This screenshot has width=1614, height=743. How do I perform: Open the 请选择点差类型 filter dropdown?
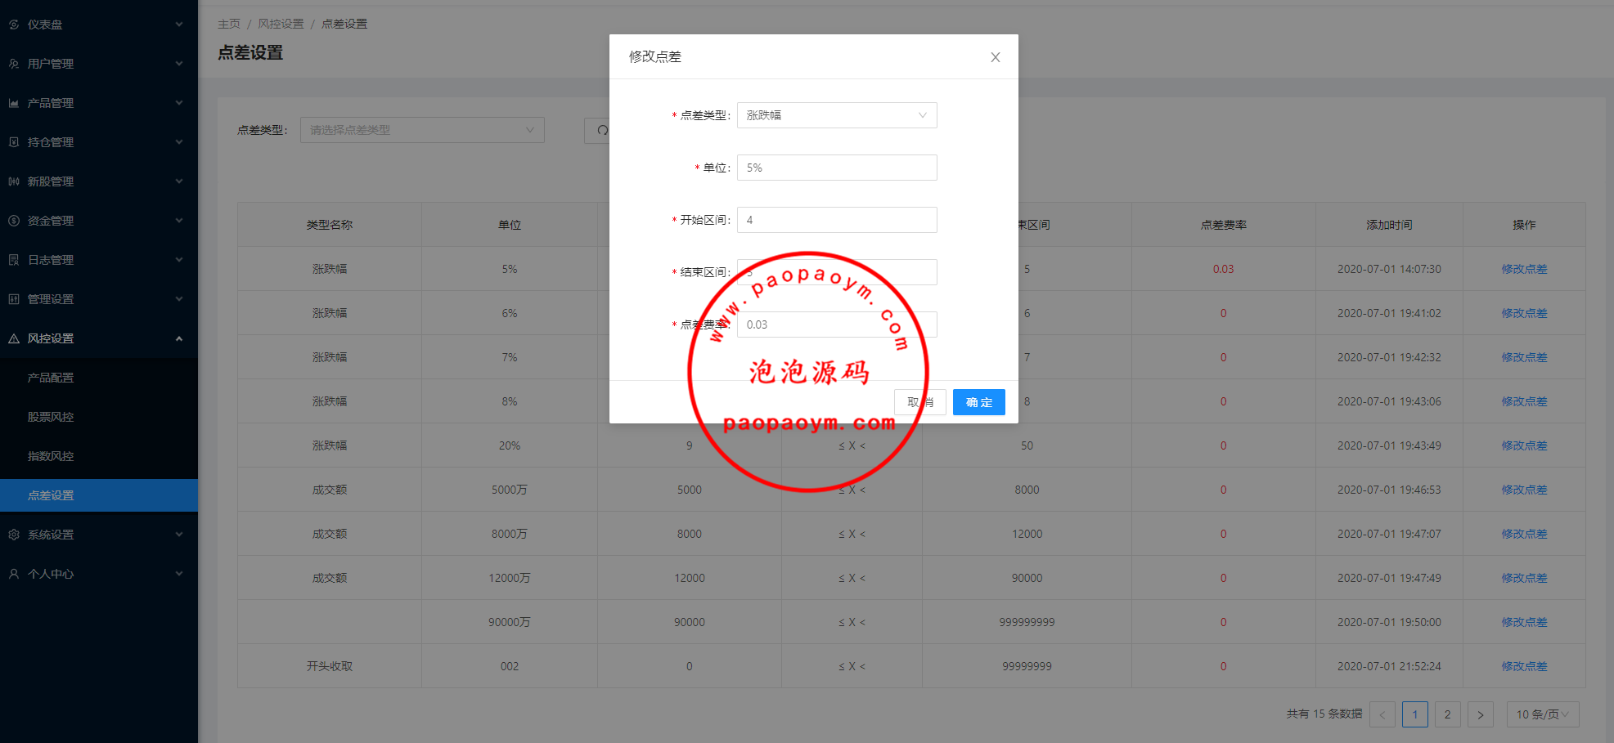tap(422, 130)
